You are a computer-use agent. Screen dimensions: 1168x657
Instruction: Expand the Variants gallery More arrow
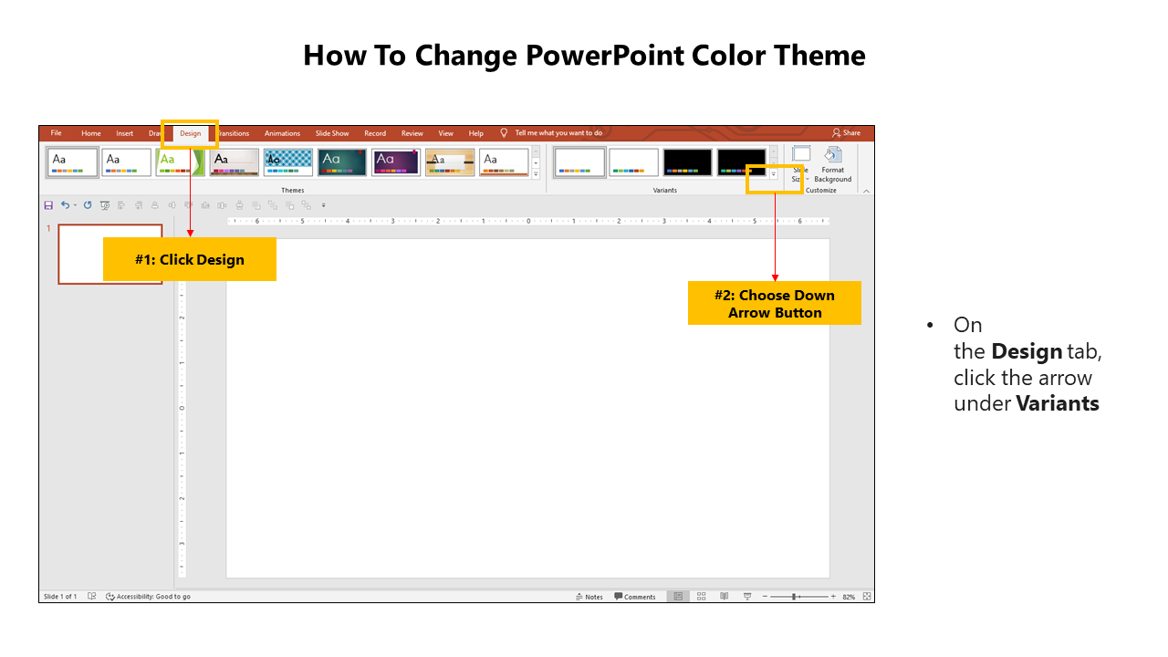774,173
